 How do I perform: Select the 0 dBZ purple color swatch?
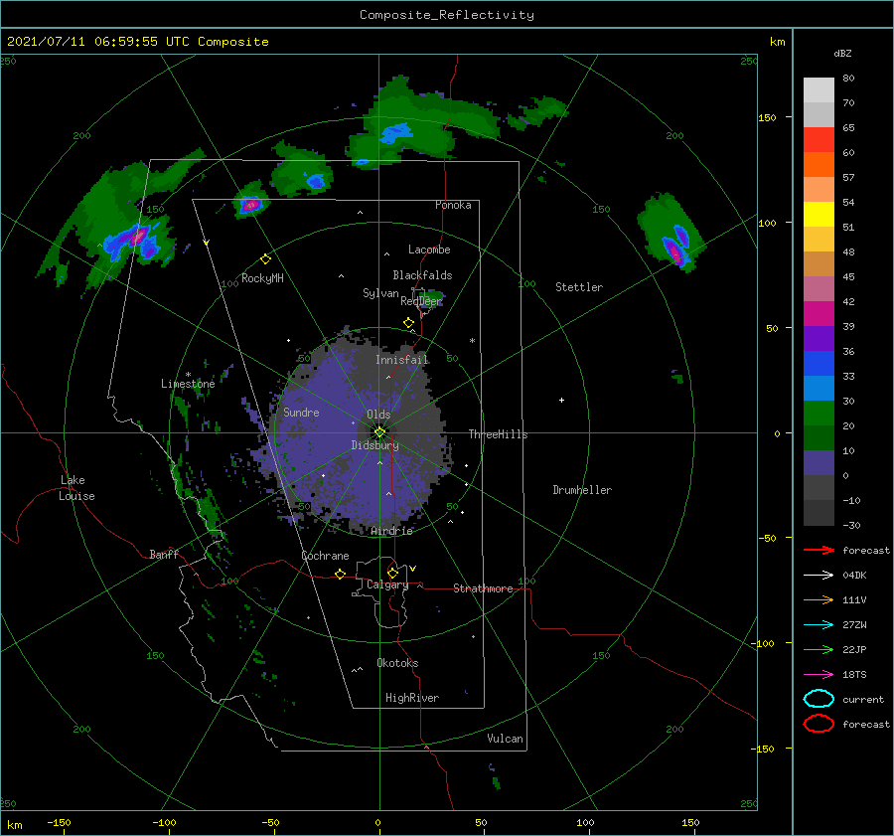[x=819, y=463]
